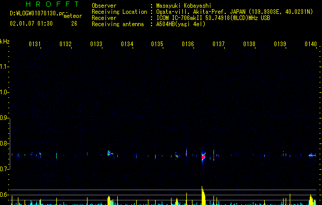Click the HROFFT title text
This screenshot has width=322, height=205.
pyautogui.click(x=52, y=4)
